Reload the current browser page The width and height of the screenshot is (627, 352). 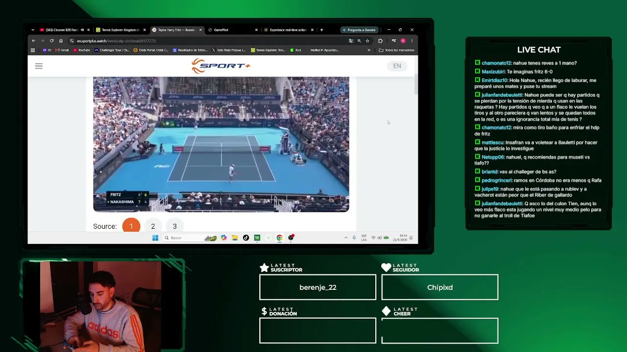click(51, 41)
